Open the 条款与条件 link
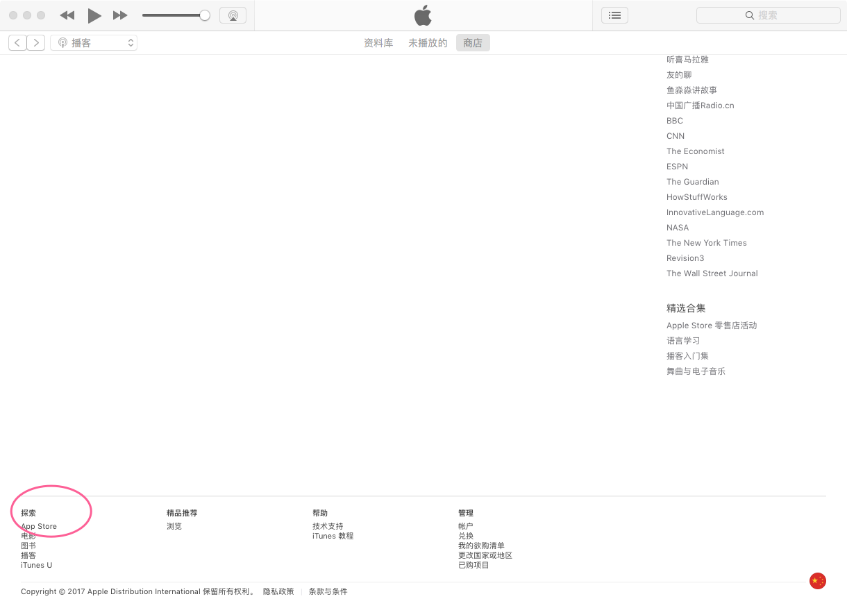The image size is (847, 608). 328,591
